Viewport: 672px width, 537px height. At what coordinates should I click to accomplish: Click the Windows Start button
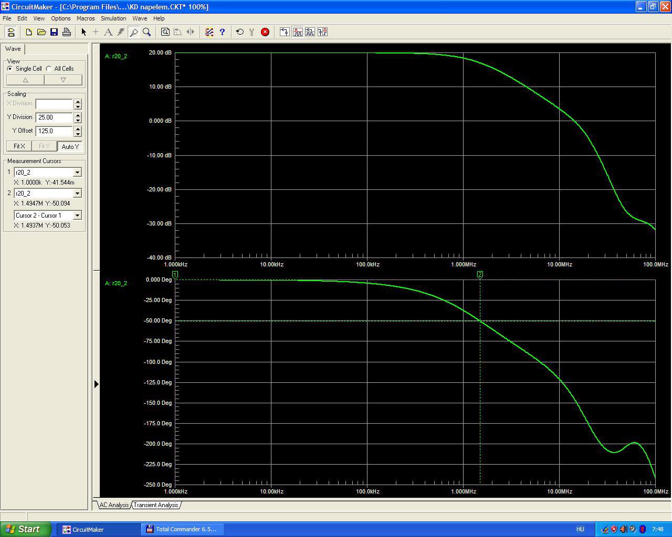pos(26,529)
